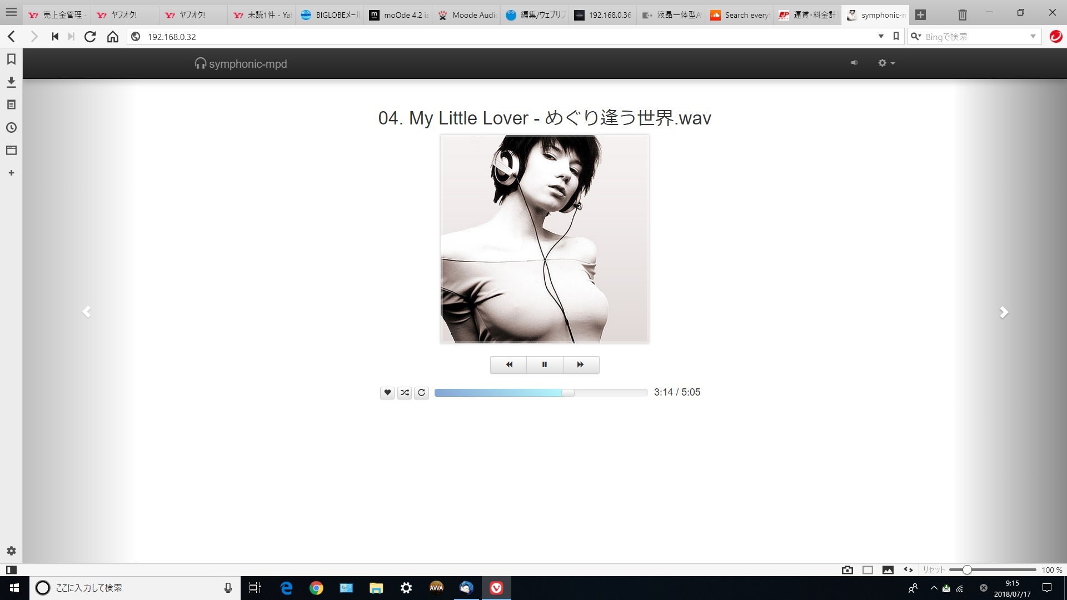
Task: Click the left sidebar playlist icon
Action: [11, 104]
